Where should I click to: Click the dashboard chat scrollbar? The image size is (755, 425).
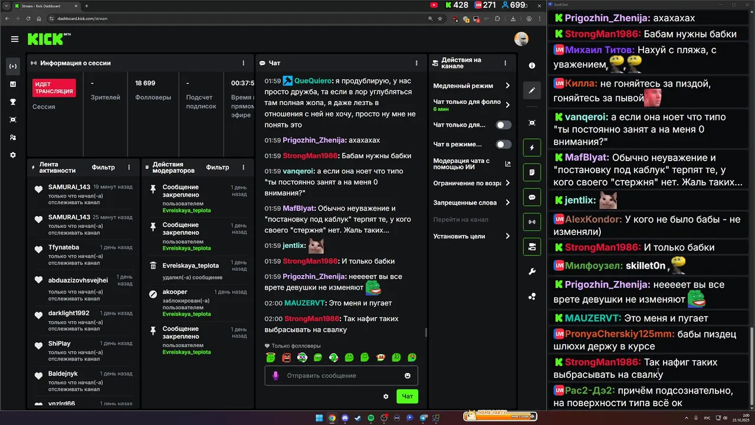426,332
